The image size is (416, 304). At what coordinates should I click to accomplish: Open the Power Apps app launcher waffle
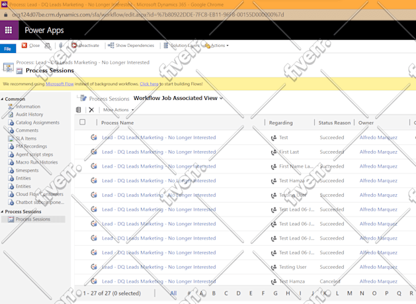click(9, 30)
